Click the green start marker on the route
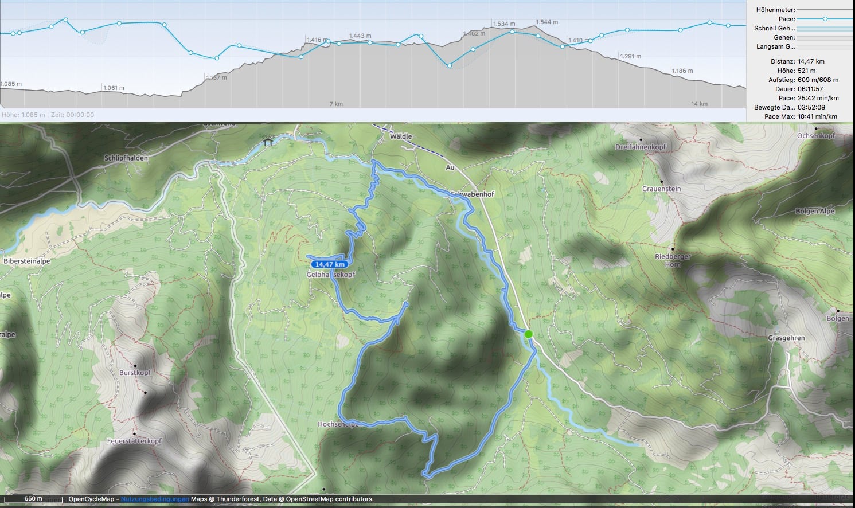 pyautogui.click(x=529, y=334)
